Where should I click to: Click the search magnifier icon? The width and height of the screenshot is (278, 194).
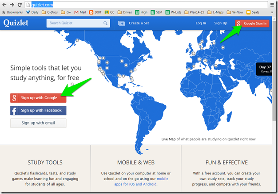105,23
